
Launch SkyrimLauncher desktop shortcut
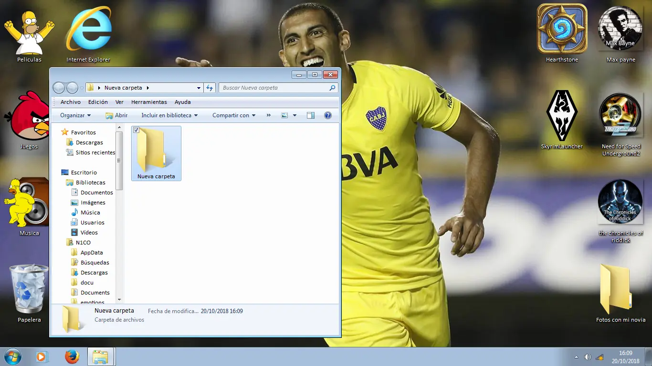pos(562,119)
